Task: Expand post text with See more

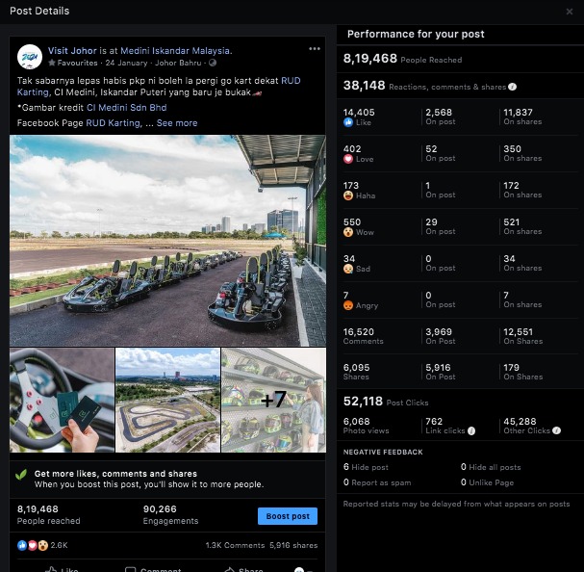Action: 177,123
